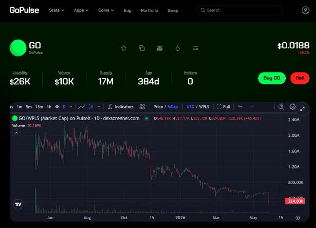Undo the last chart action
This screenshot has height=228, width=316.
click(240, 107)
